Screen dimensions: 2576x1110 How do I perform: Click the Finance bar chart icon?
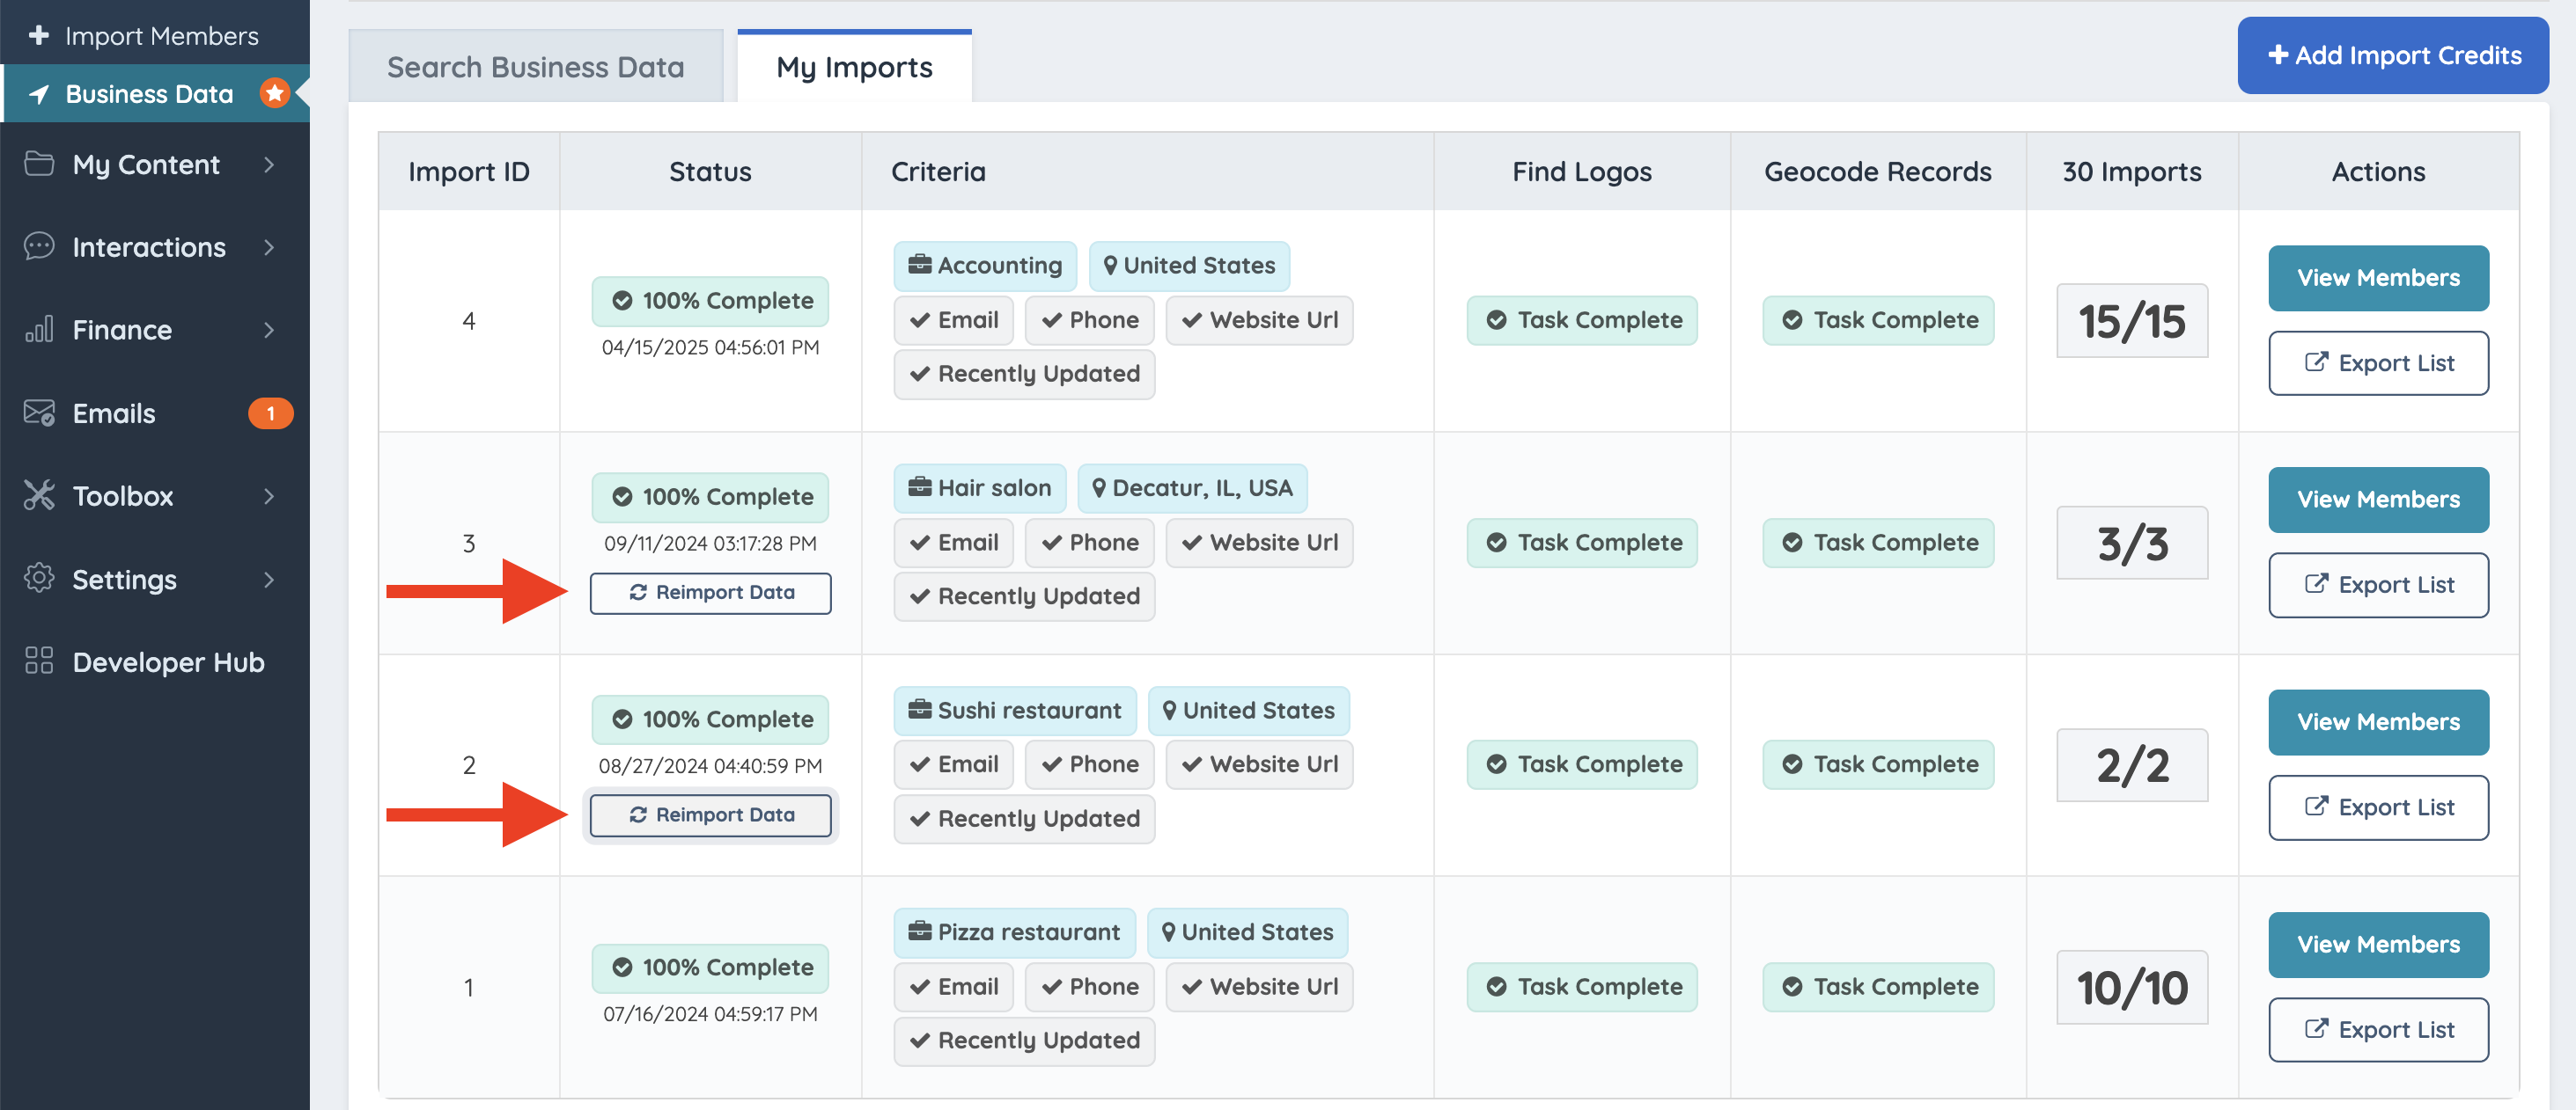(39, 330)
